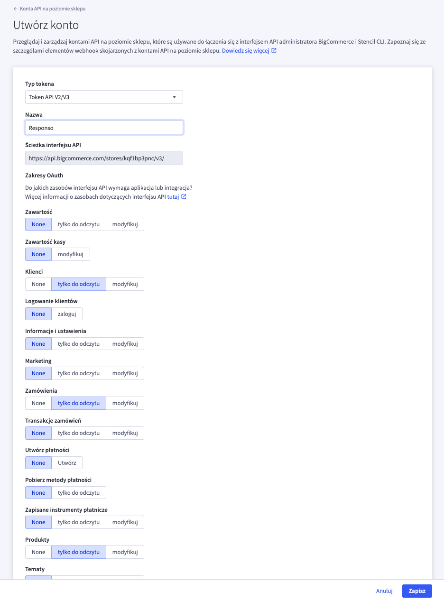Viewport: 444px width, 601px height.
Task: Set Marketing to tylko do odczytu
Action: click(79, 373)
